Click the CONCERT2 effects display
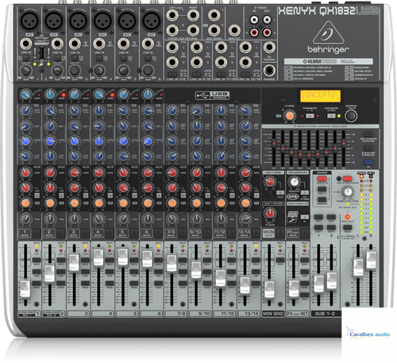 [x=320, y=96]
